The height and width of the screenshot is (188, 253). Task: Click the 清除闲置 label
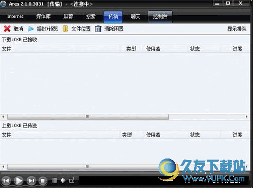point(114,29)
